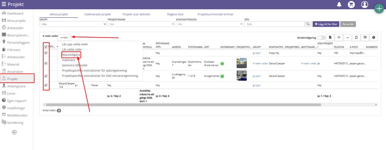
Task: Switch to Projekt utan aktivitet tab
Action: pyautogui.click(x=136, y=14)
